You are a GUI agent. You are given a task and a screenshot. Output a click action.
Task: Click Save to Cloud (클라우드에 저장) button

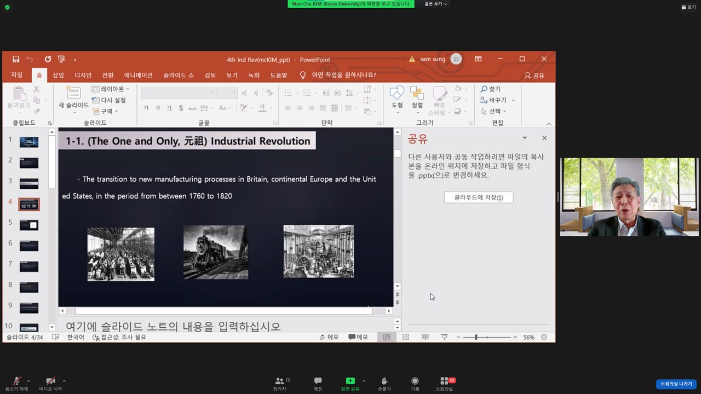pos(478,197)
